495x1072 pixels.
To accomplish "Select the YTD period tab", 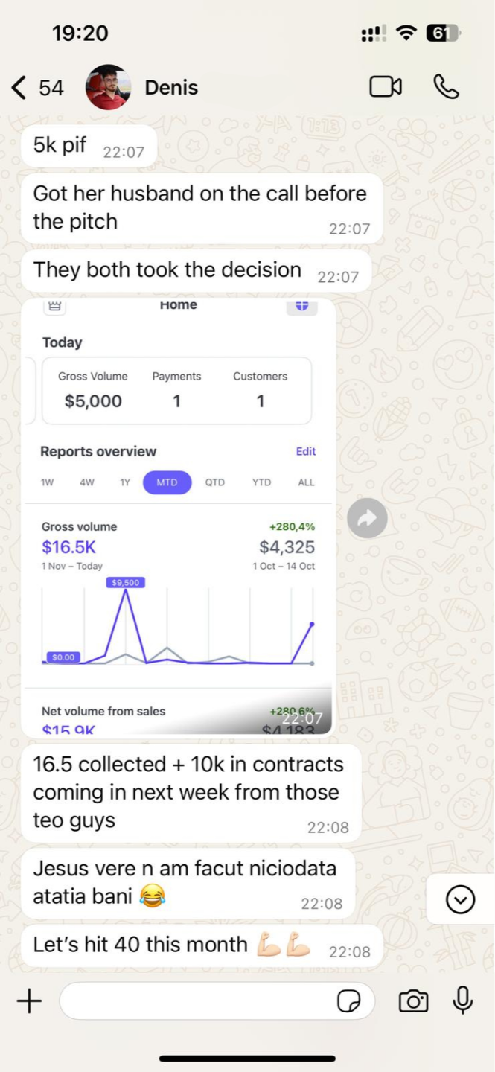I will pos(261,482).
